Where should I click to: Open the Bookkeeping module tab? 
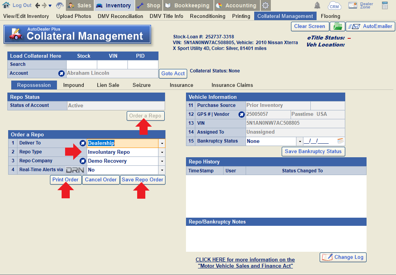coord(188,5)
